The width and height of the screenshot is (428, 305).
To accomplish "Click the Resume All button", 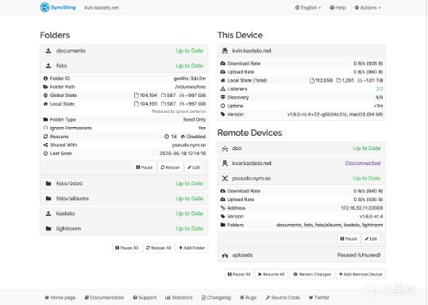I will tap(272, 274).
